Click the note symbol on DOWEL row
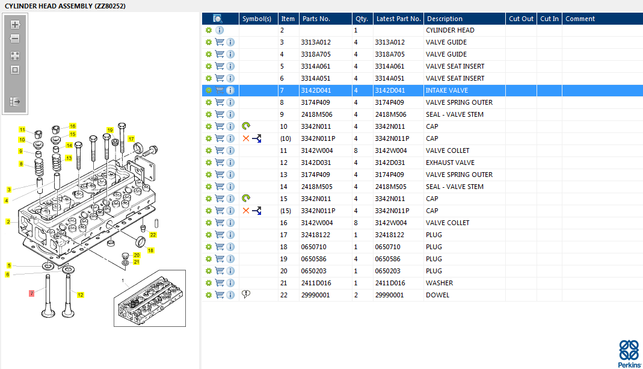Image resolution: width=643 pixels, height=369 pixels. [x=245, y=294]
